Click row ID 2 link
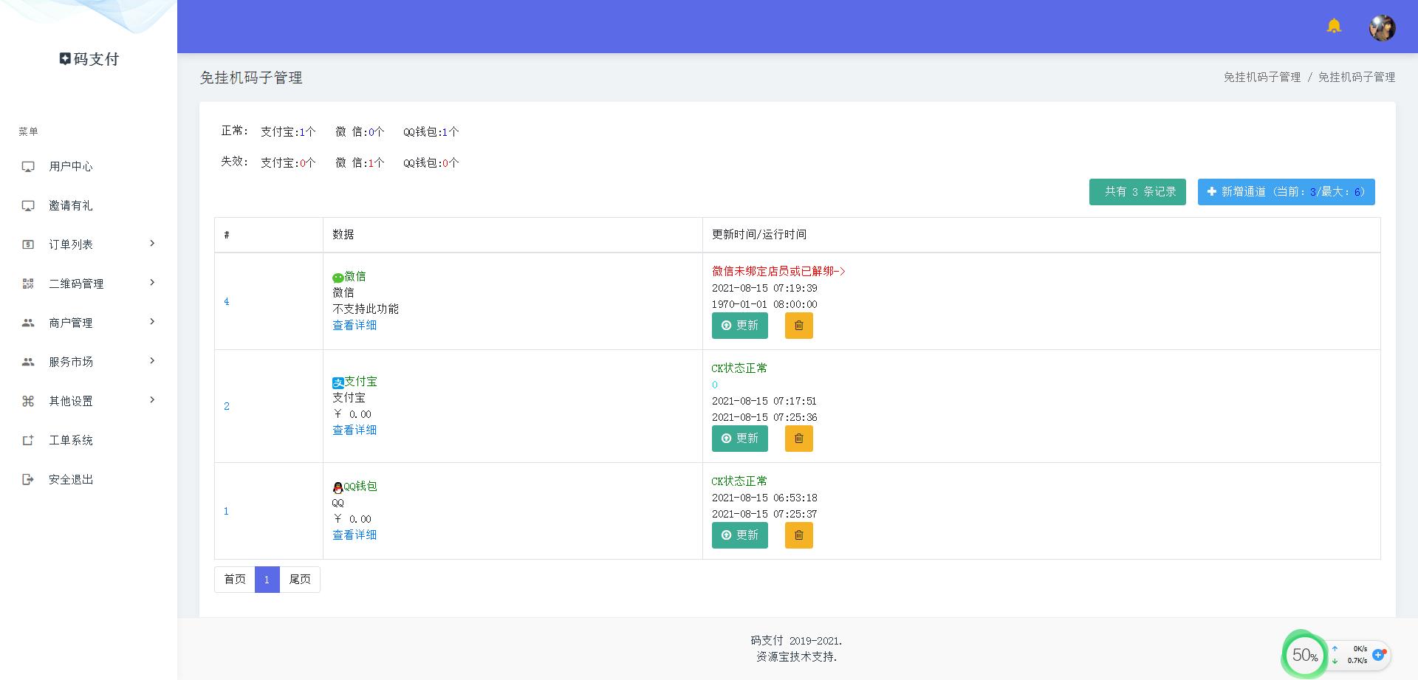The image size is (1418, 680). tap(227, 407)
